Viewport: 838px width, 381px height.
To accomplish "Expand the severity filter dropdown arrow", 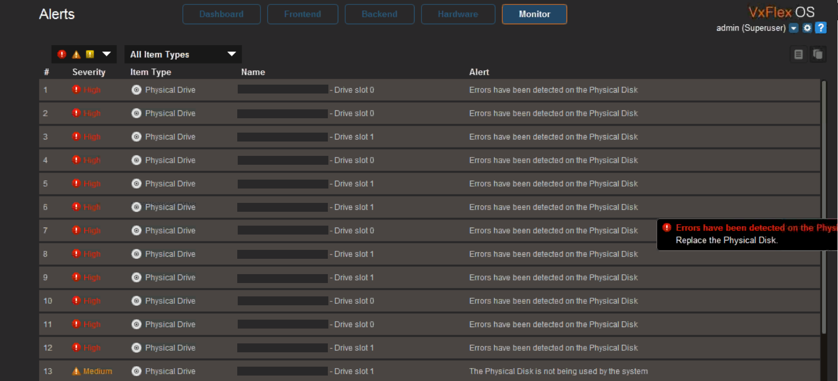I will [106, 54].
